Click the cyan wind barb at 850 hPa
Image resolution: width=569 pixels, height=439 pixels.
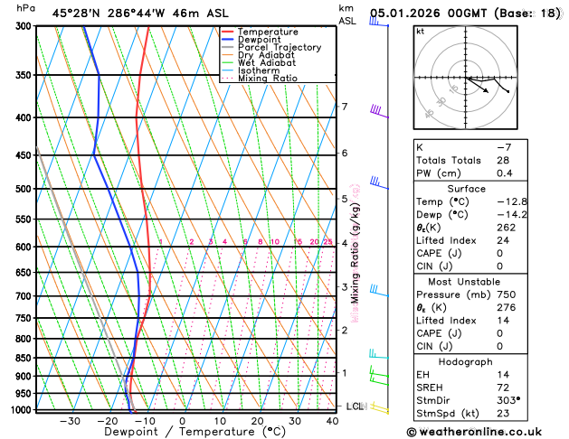tap(378, 354)
